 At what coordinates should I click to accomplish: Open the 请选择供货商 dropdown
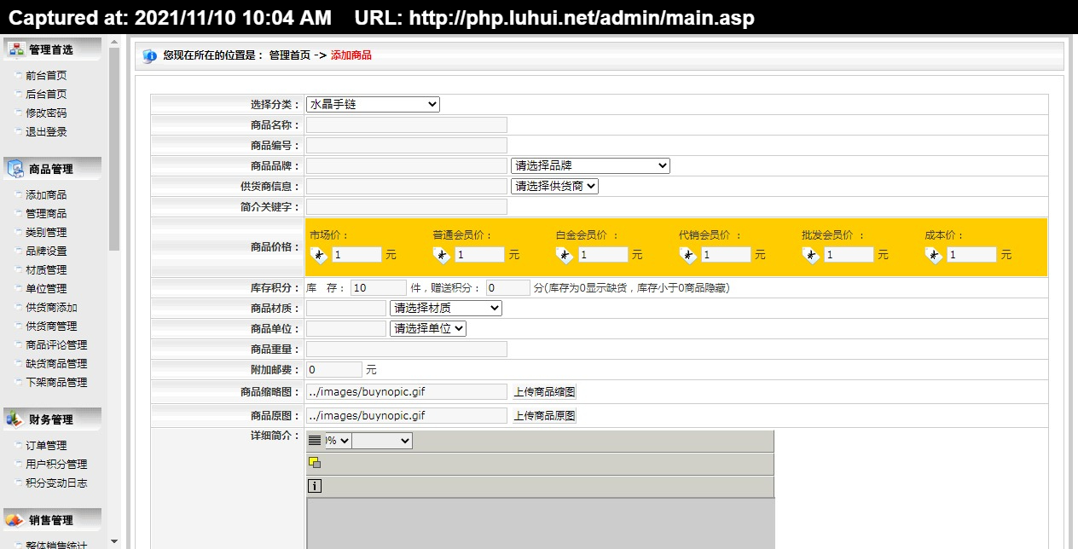point(554,186)
